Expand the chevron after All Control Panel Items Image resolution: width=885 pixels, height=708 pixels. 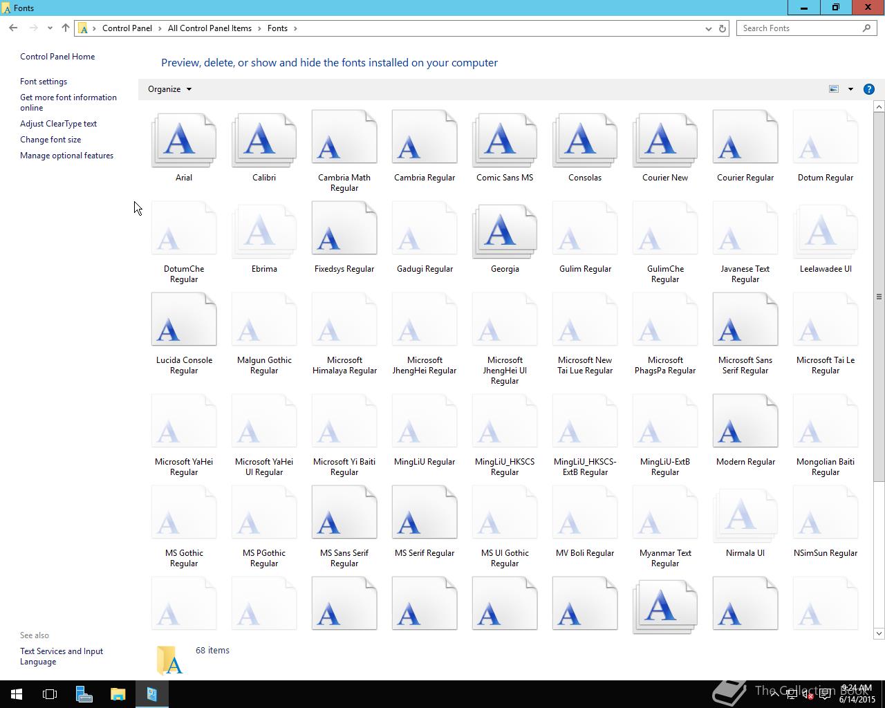[x=259, y=28]
